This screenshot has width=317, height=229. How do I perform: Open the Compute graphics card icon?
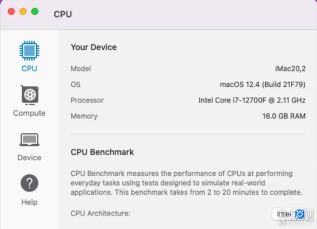(30, 95)
